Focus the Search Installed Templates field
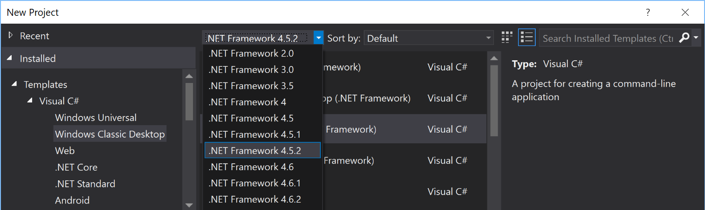Screen dimensions: 705x210 pyautogui.click(x=608, y=38)
